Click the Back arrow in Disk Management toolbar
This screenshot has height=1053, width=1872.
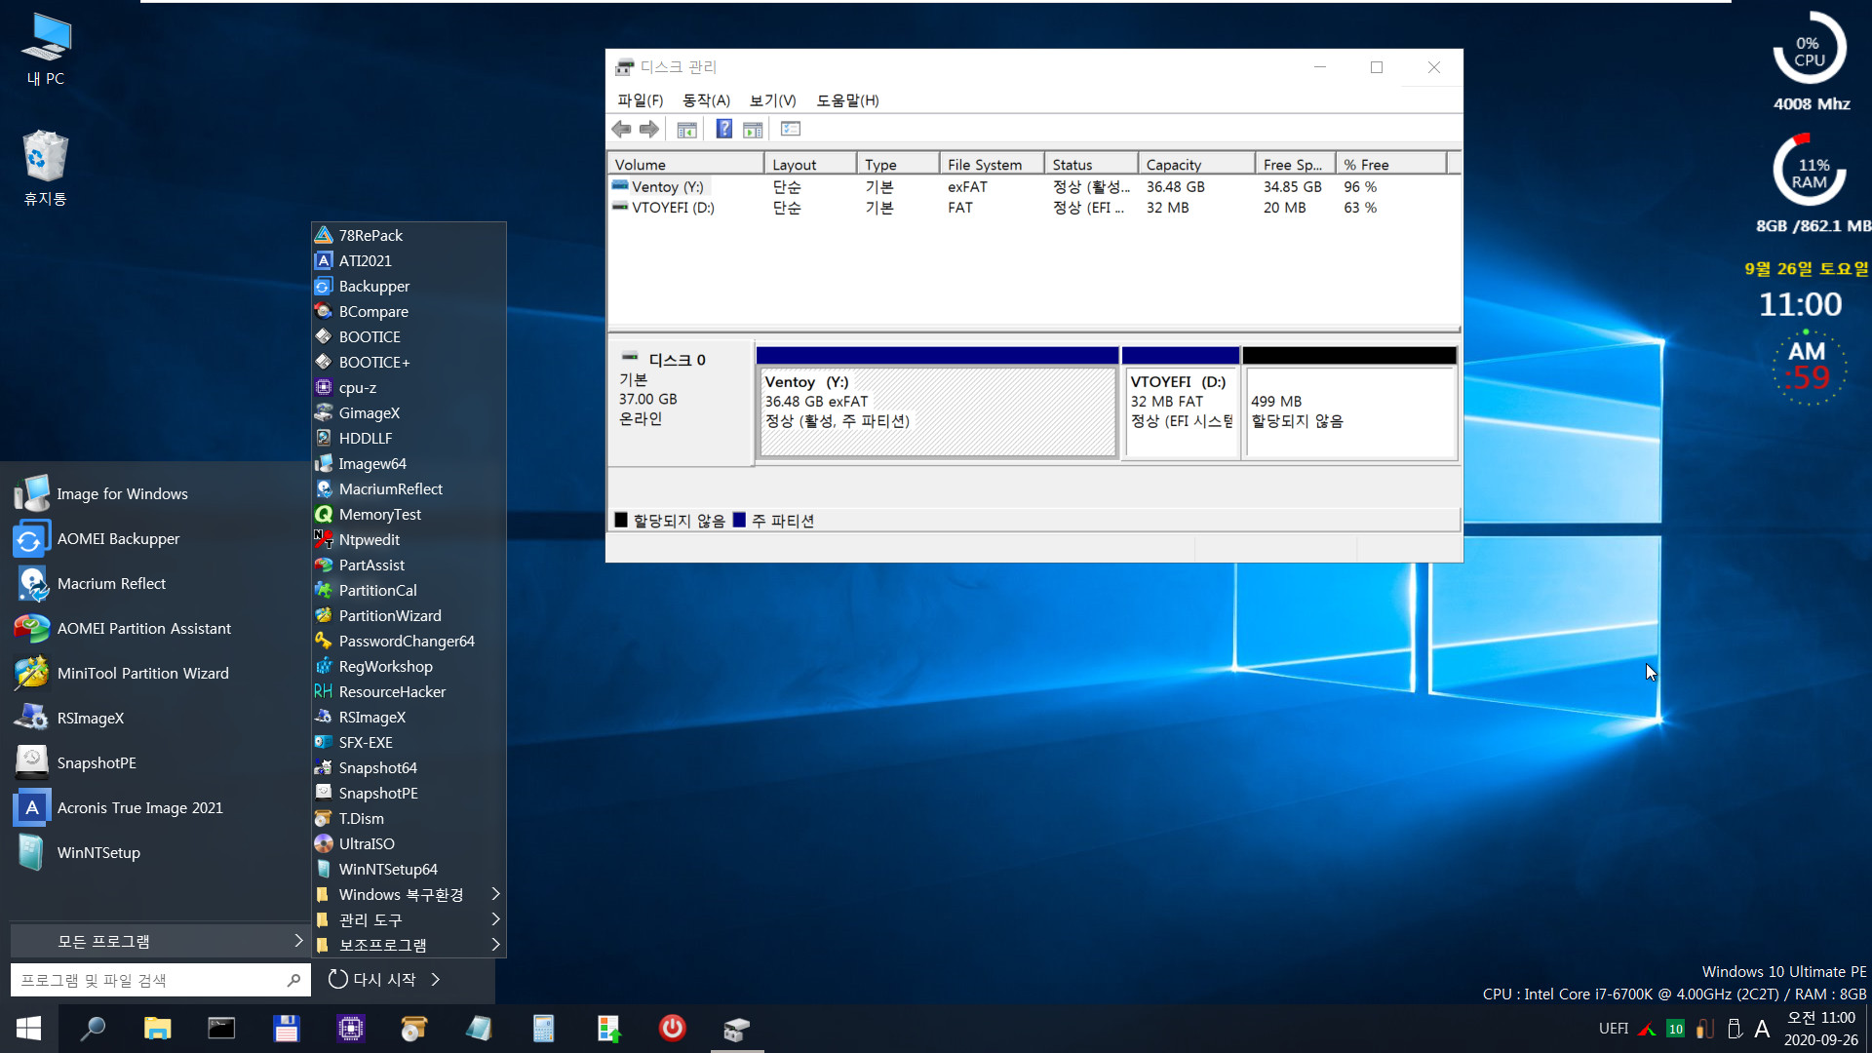(x=621, y=129)
